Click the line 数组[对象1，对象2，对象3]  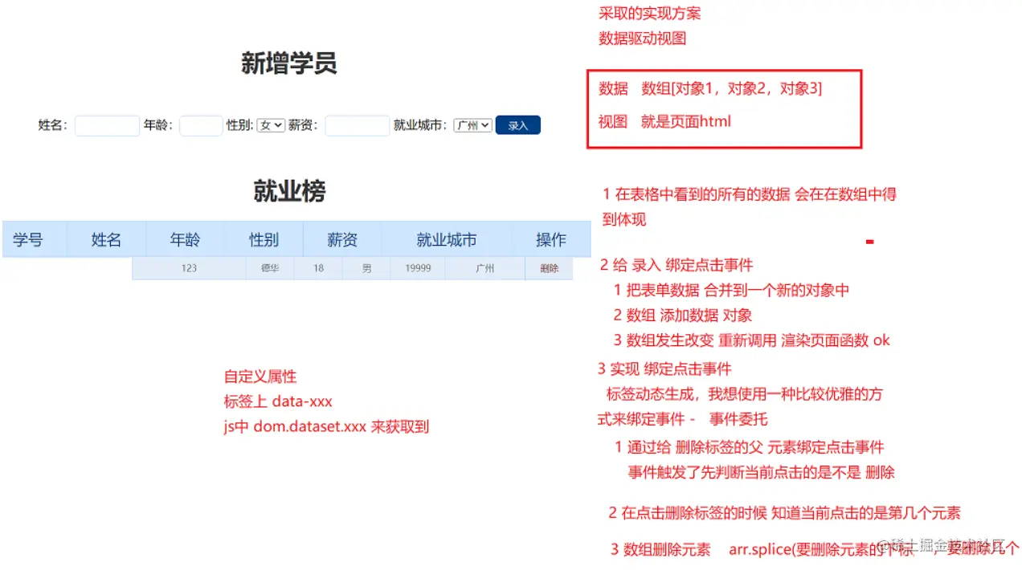732,88
